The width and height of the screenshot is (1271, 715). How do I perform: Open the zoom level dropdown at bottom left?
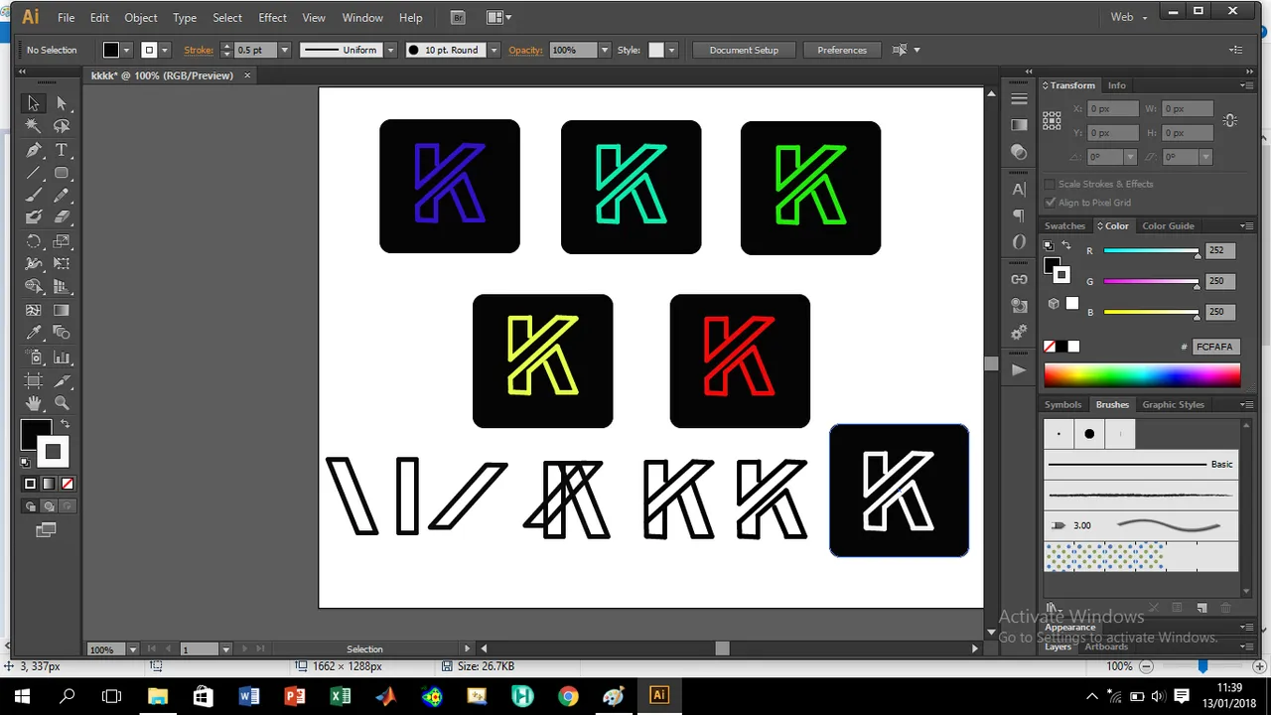[132, 649]
